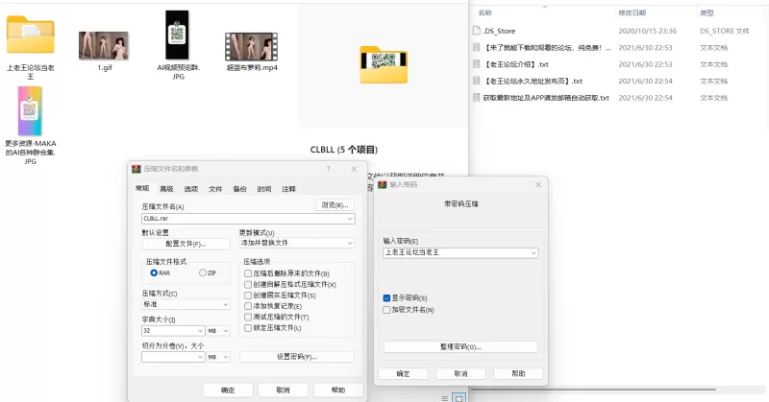
Task: Click the 设置密码(P)... button
Action: pos(297,357)
